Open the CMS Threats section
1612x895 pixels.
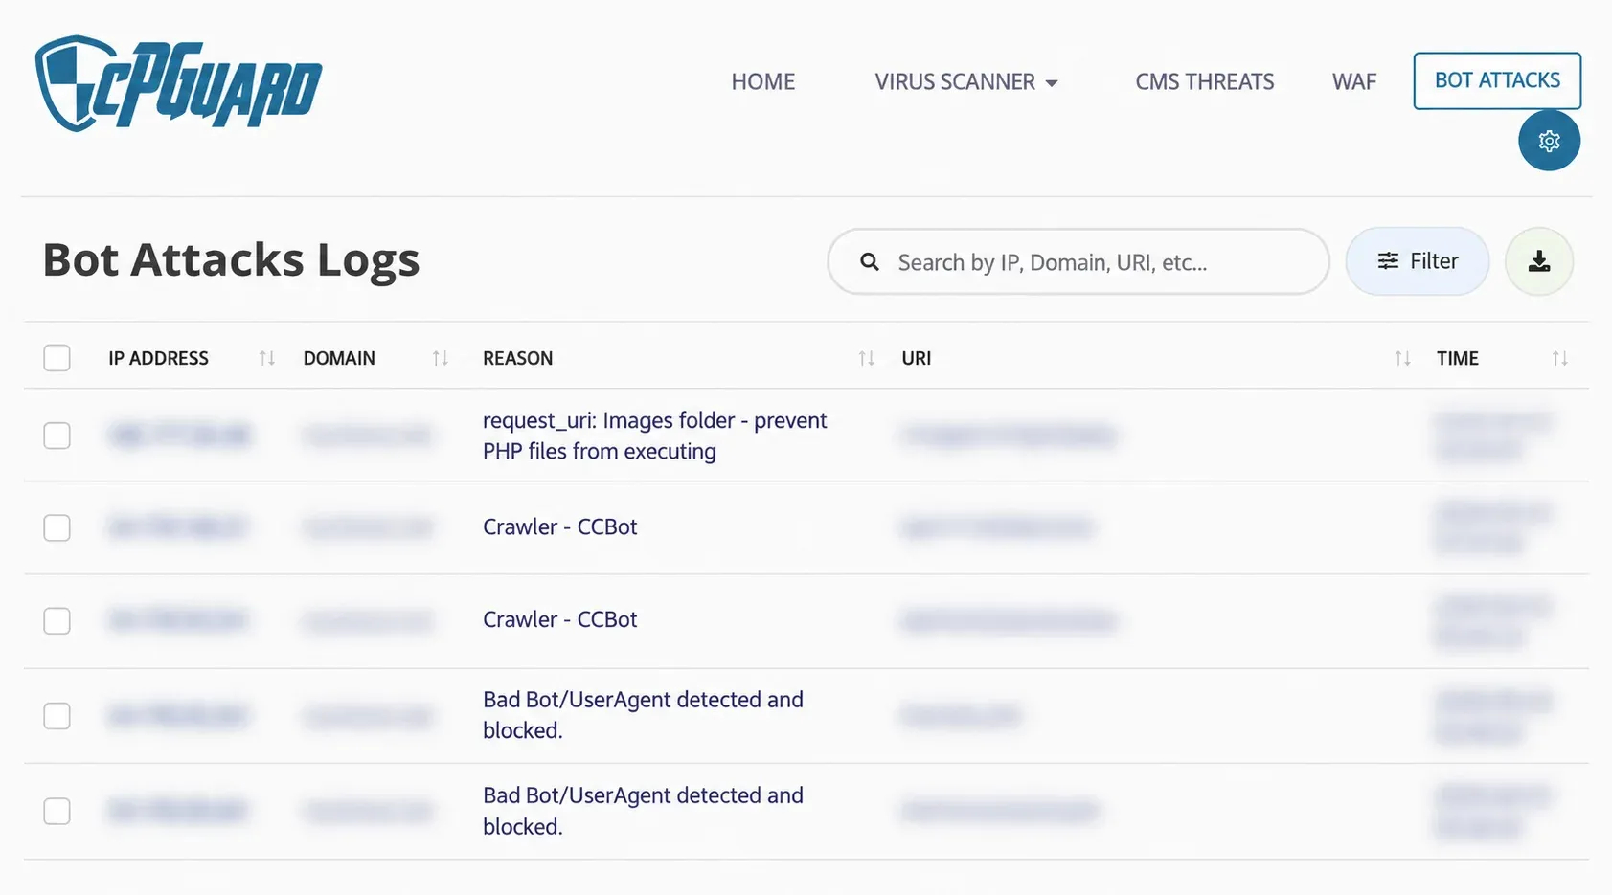point(1205,82)
